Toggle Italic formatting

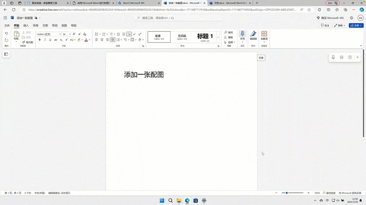pyautogui.click(x=45, y=40)
